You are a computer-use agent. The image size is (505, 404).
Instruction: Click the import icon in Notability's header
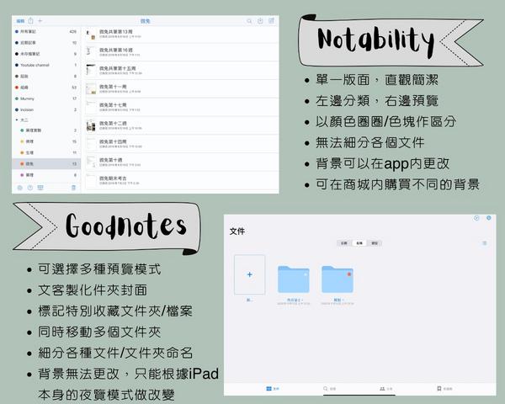coord(258,19)
